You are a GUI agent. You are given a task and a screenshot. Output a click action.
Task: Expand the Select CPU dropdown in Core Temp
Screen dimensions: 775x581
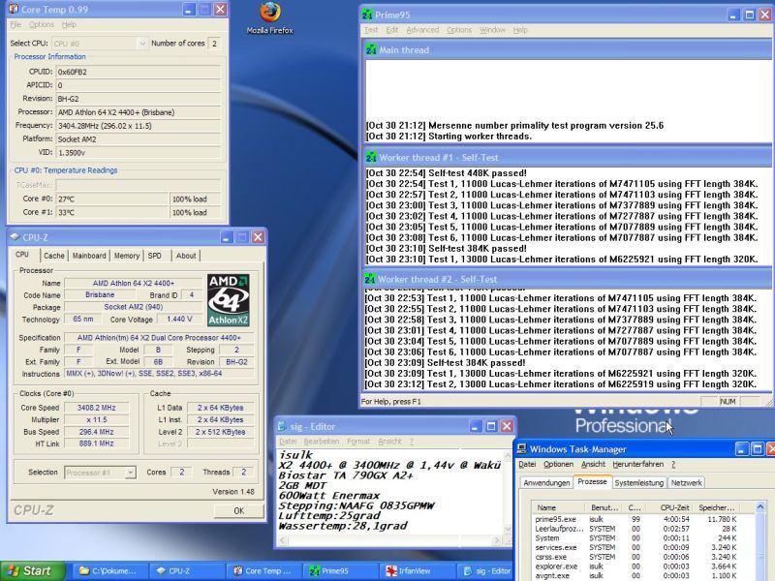tap(142, 44)
